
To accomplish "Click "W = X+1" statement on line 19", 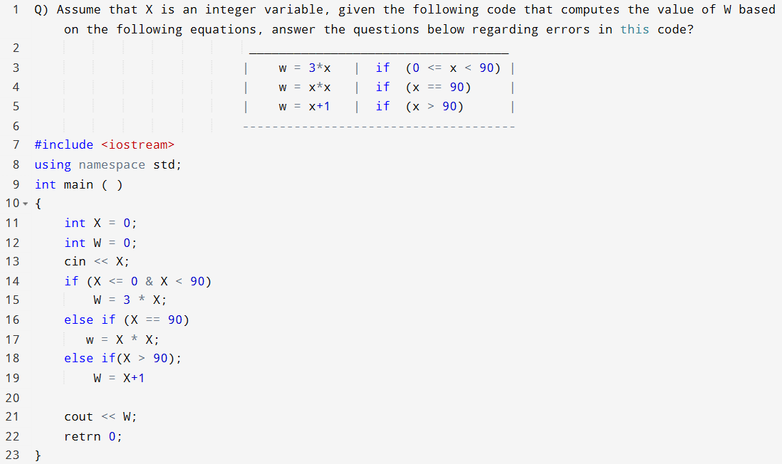I will click(x=119, y=378).
